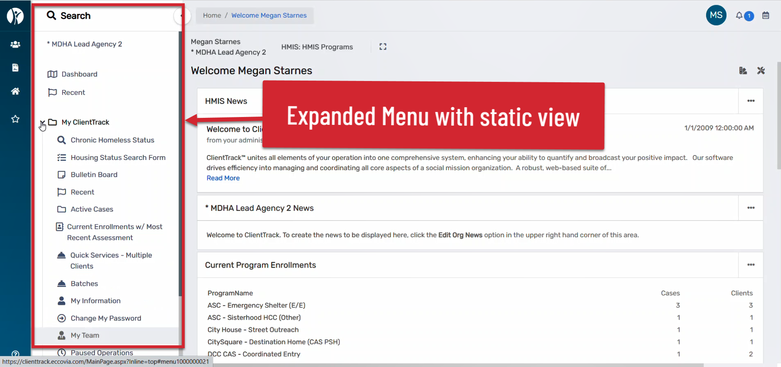
Task: Open favorites star icon in left rail
Action: click(15, 119)
